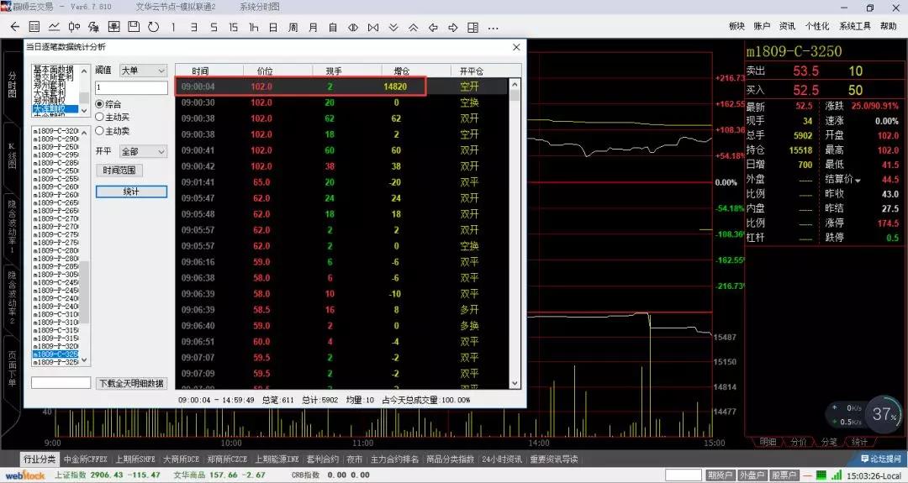Image resolution: width=908 pixels, height=483 pixels.
Task: Expand the 结算价 dropdown arrow
Action: coord(858,181)
